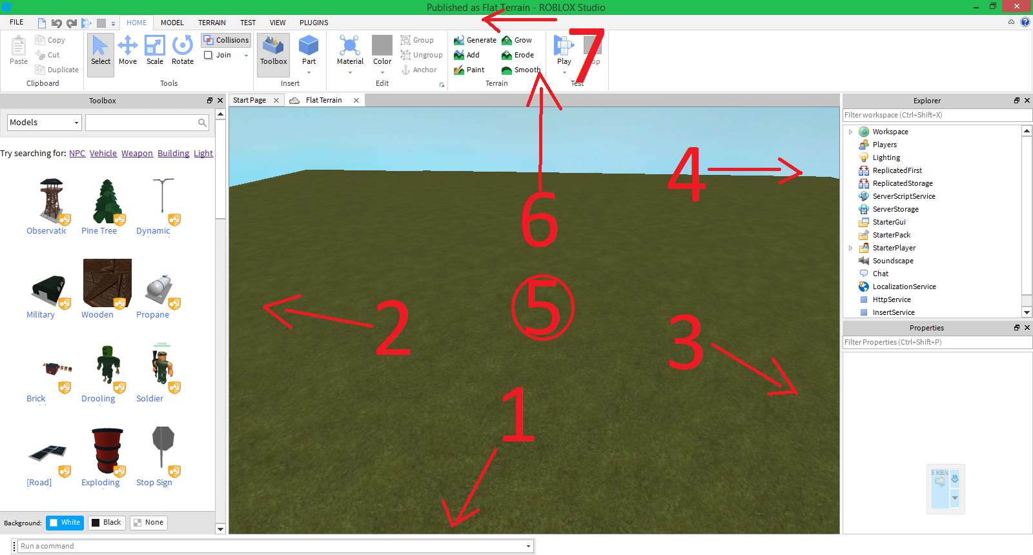The image size is (1033, 555).
Task: Expand the Workspace tree node
Action: click(850, 132)
